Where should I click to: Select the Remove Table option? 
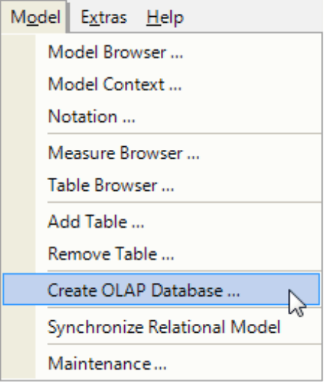click(162, 253)
